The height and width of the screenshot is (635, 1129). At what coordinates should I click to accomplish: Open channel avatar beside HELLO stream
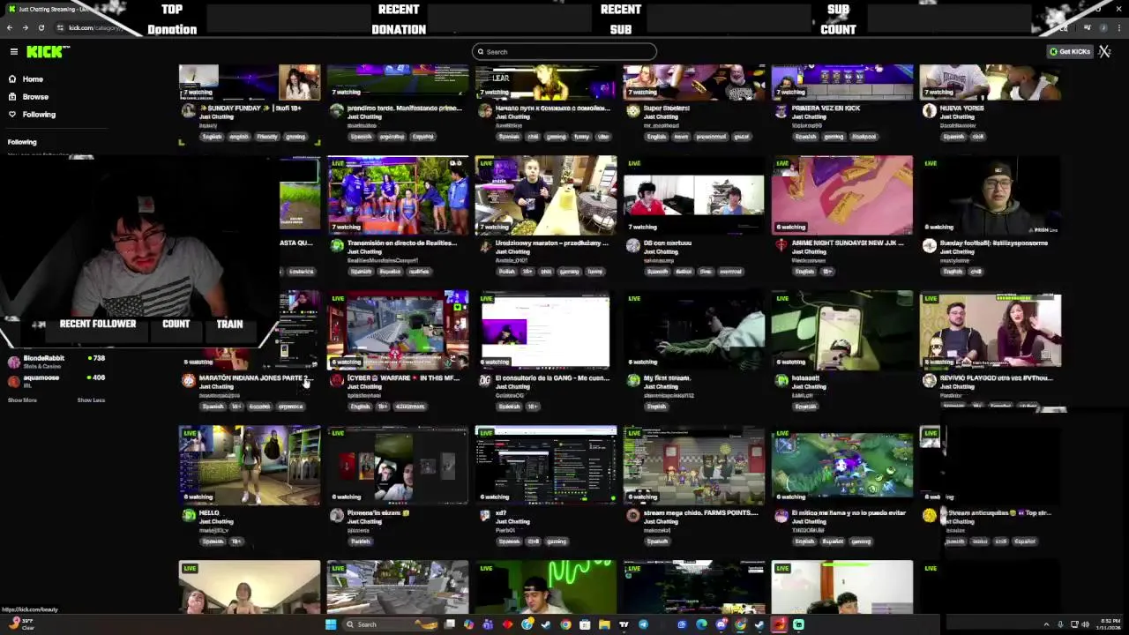pos(188,516)
